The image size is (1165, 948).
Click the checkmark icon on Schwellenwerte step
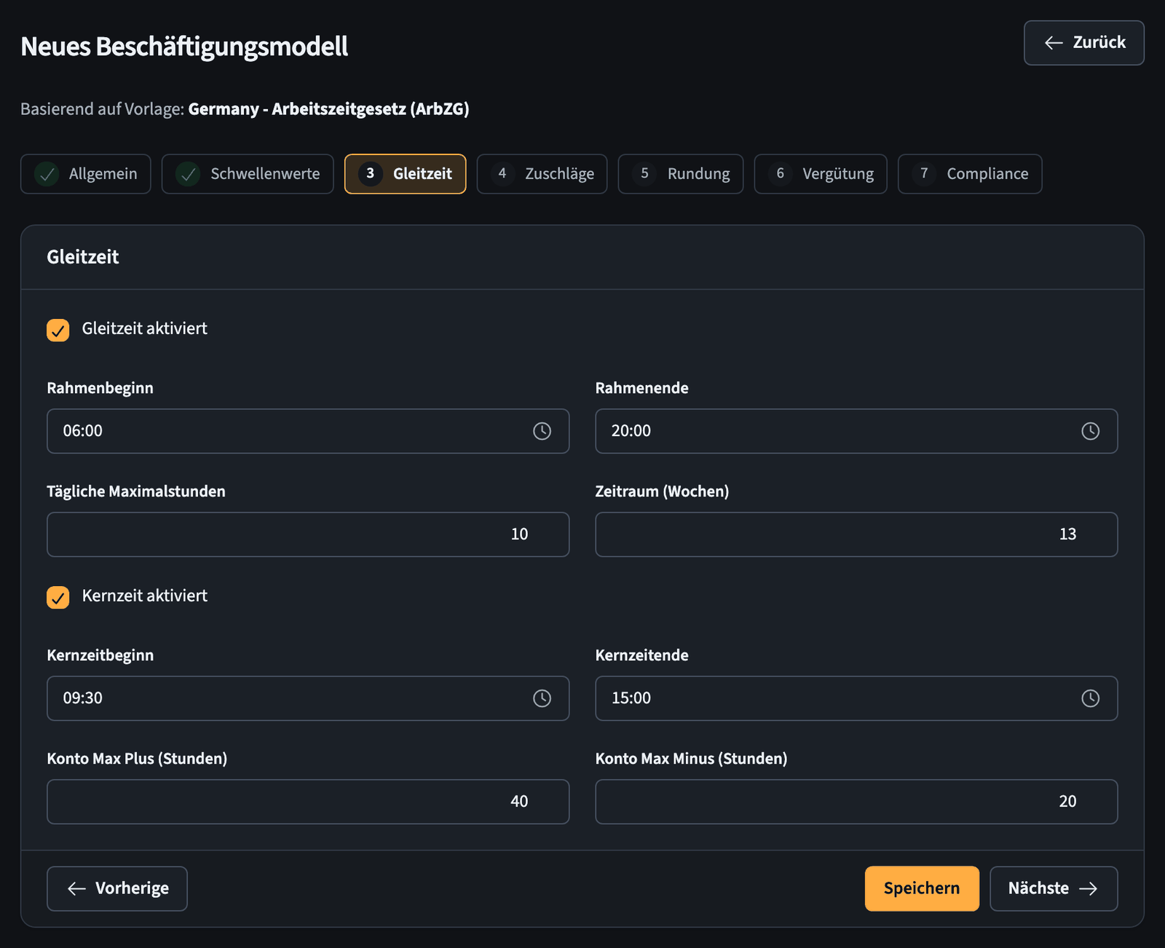click(188, 174)
